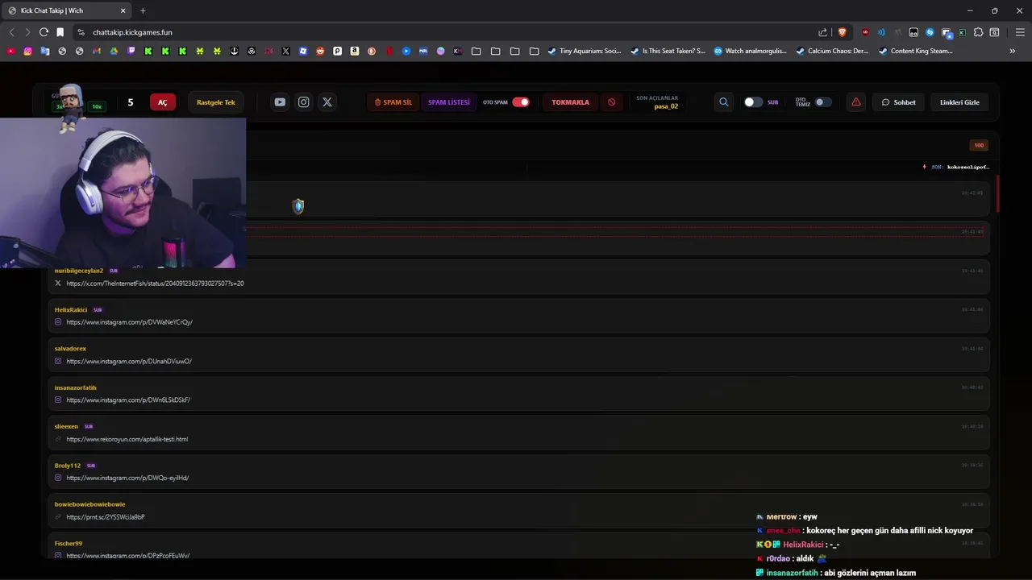
Task: Click the scrollbar of the link list
Action: point(997,193)
